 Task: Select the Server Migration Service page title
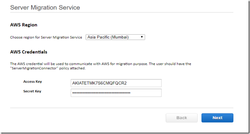coord(45,7)
